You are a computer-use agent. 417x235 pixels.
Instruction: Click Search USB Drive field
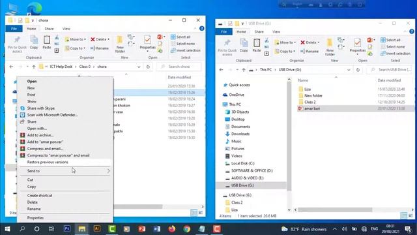point(390,70)
